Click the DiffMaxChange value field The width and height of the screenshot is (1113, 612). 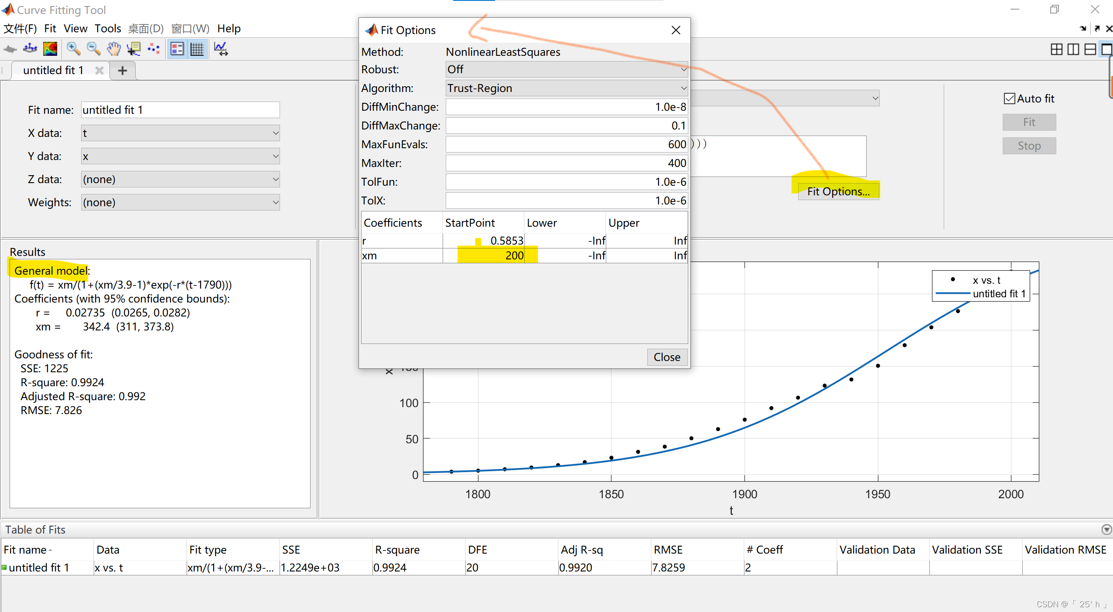[567, 126]
